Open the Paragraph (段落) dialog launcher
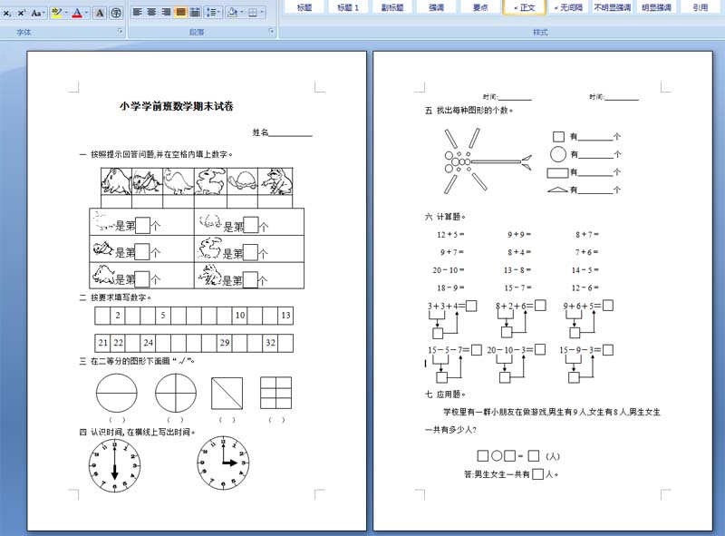 coord(271,31)
